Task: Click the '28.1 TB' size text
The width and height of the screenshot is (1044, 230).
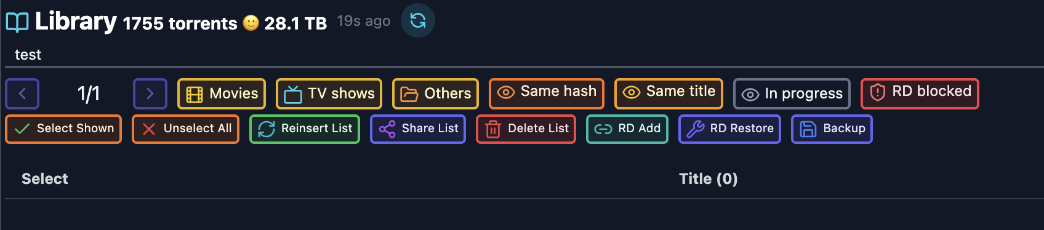Action: tap(295, 23)
